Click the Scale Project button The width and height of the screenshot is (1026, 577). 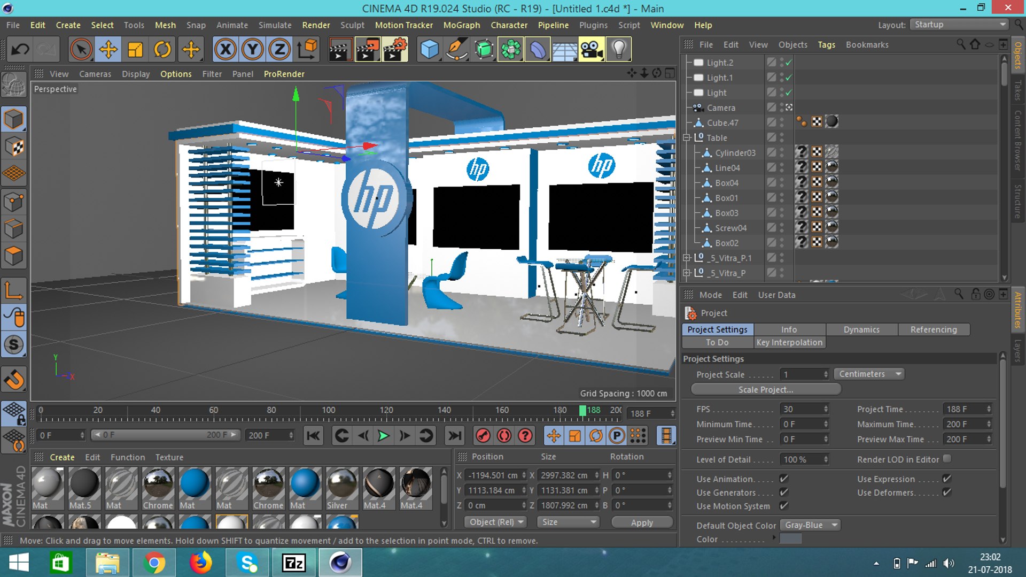coord(766,389)
